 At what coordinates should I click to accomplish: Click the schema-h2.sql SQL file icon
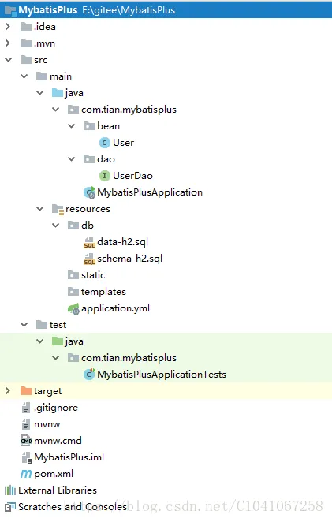89,259
